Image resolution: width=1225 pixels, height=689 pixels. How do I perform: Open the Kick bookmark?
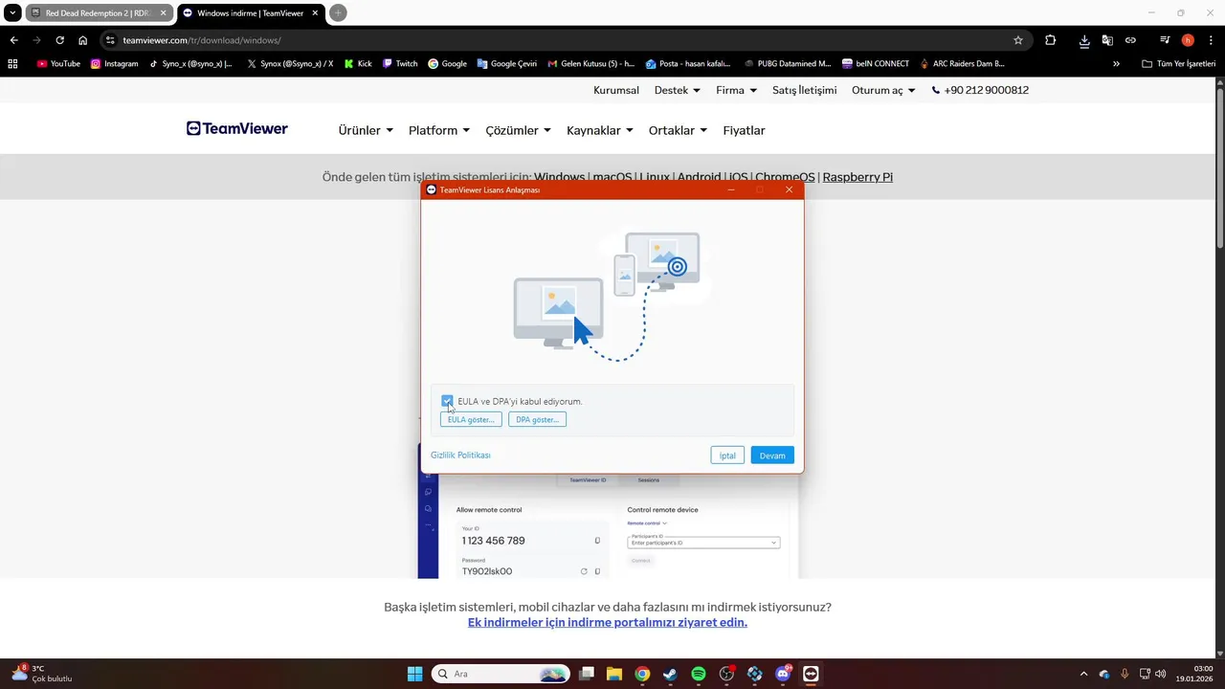point(357,64)
